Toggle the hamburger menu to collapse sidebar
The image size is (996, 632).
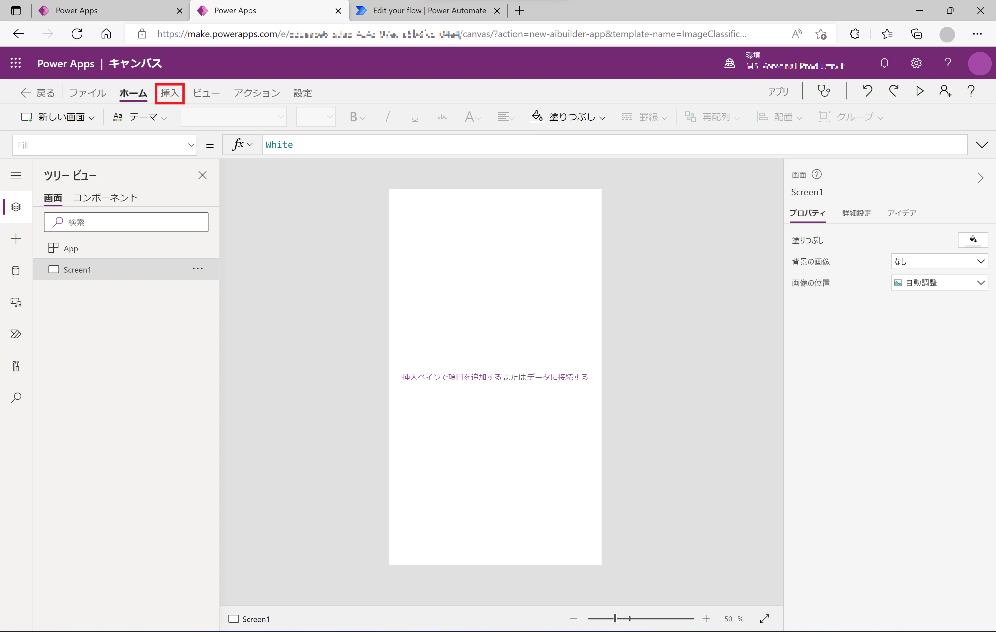16,175
